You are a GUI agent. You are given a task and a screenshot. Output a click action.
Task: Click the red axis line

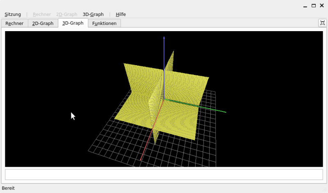point(146,148)
